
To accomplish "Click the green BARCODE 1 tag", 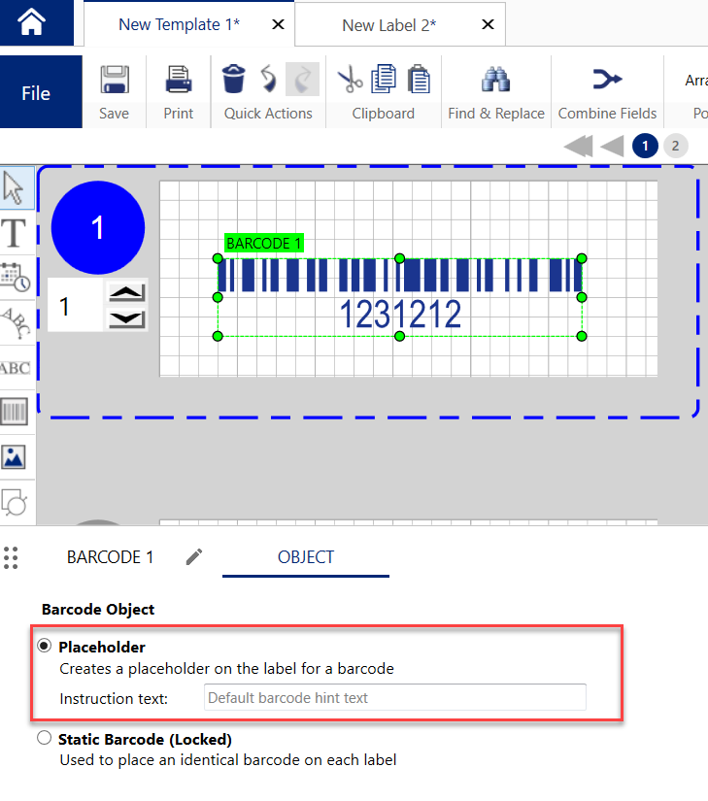I will tap(264, 243).
